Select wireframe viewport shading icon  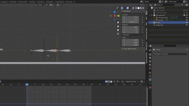[x=136, y=8]
